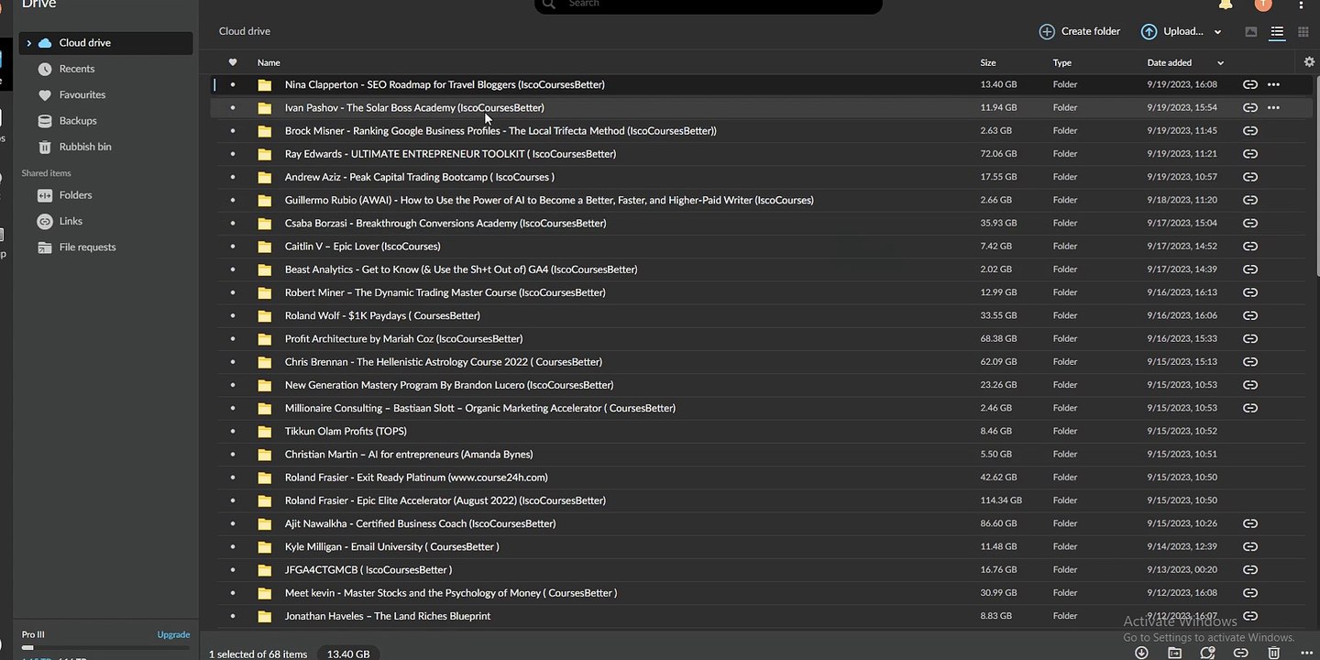The height and width of the screenshot is (660, 1320).
Task: Click the share-to-chat icon in the bottom toolbar
Action: [1207, 653]
